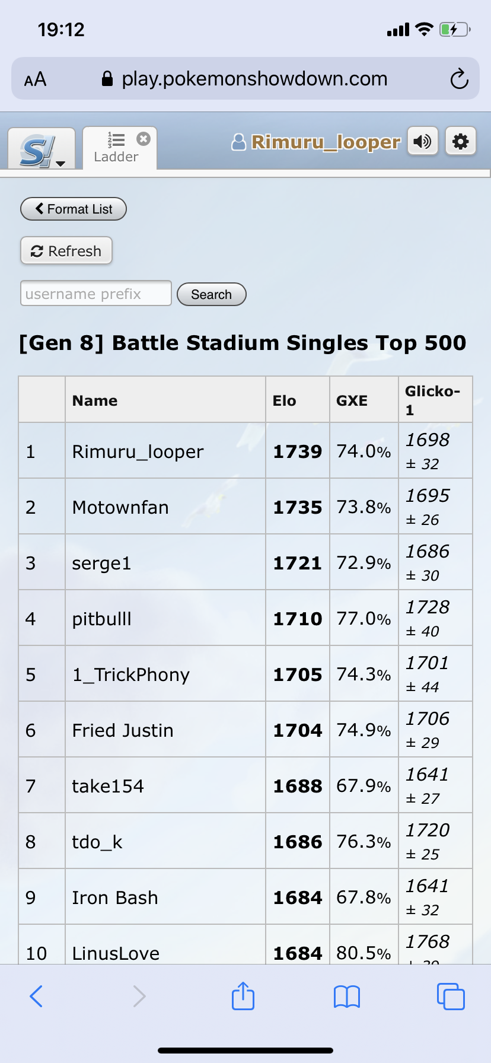The width and height of the screenshot is (491, 1063).
Task: Open the settings gear menu
Action: [x=461, y=141]
